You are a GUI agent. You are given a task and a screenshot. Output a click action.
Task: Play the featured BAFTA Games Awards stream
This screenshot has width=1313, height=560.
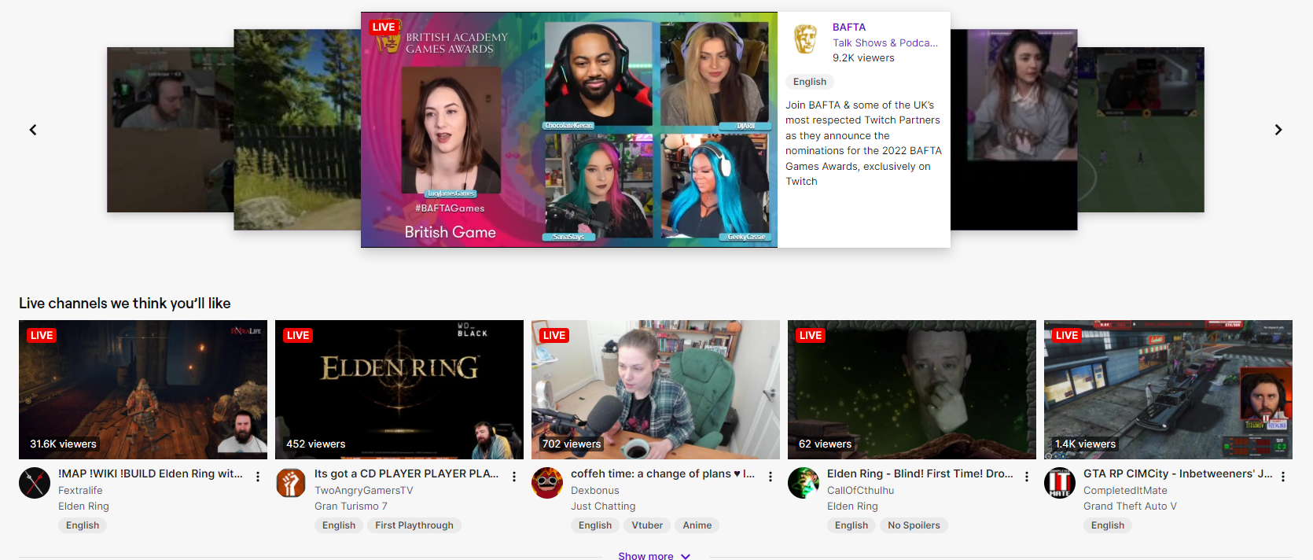(x=569, y=130)
